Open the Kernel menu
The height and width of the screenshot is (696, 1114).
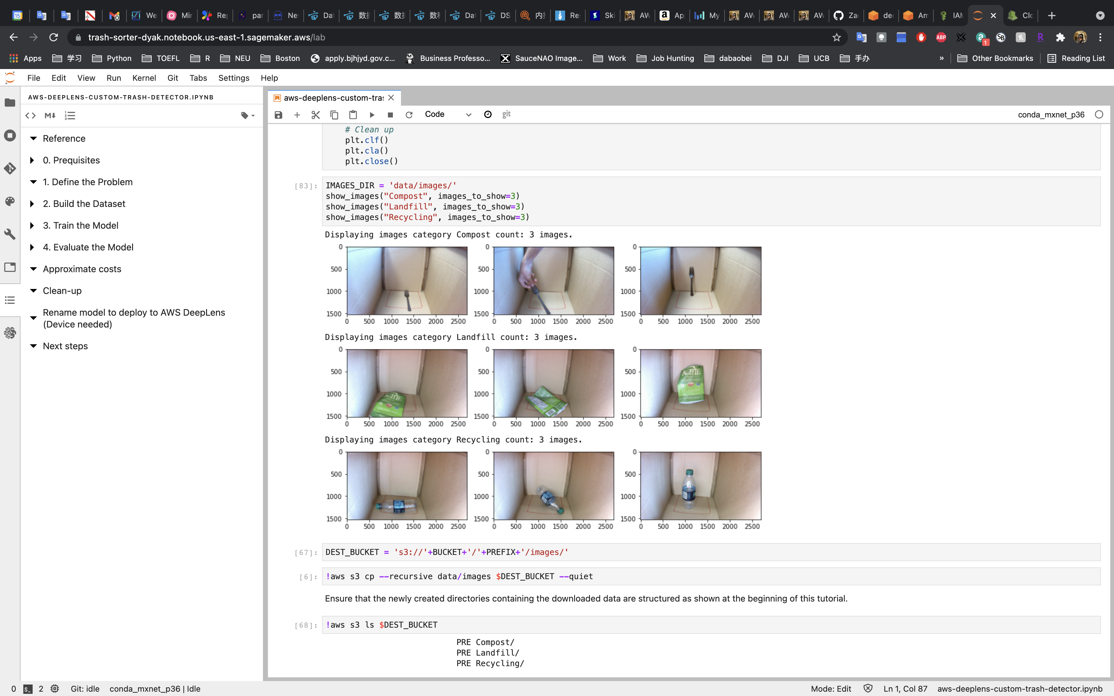[x=144, y=78]
